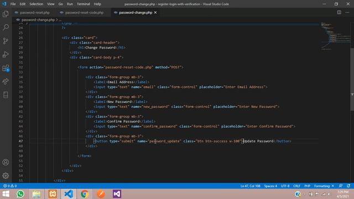Click line number 32 in the gutter
The width and height of the screenshot is (354, 199).
pyautogui.click(x=21, y=67)
